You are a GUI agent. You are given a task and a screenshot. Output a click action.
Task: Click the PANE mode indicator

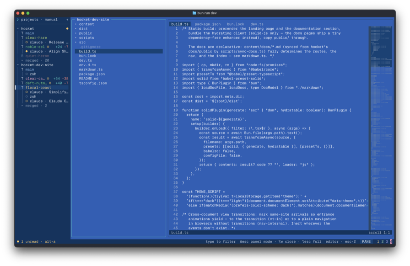pos(366,241)
